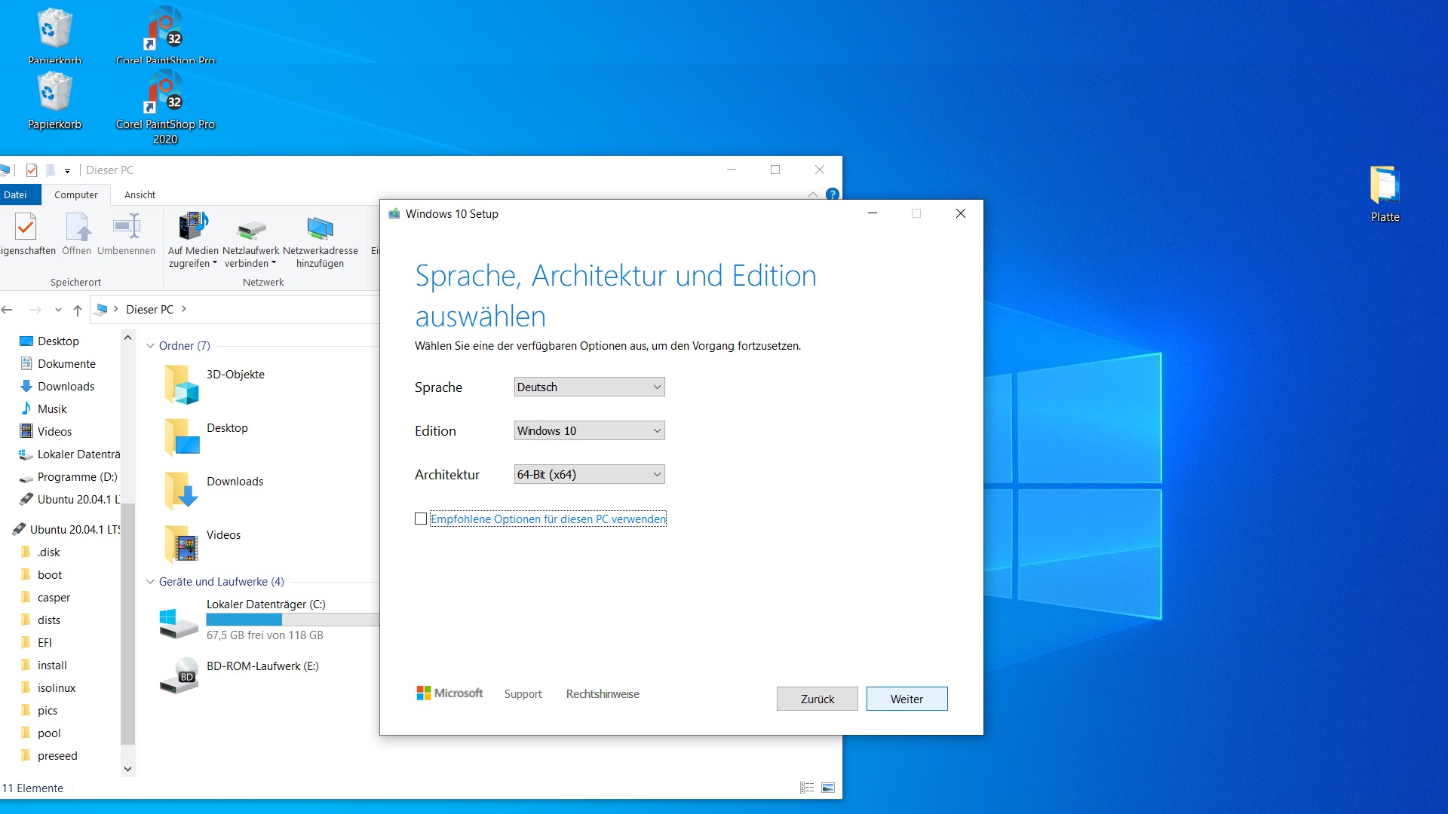1448x814 pixels.
Task: Open the Sprache dropdown set to Deutsch
Action: pyautogui.click(x=589, y=387)
